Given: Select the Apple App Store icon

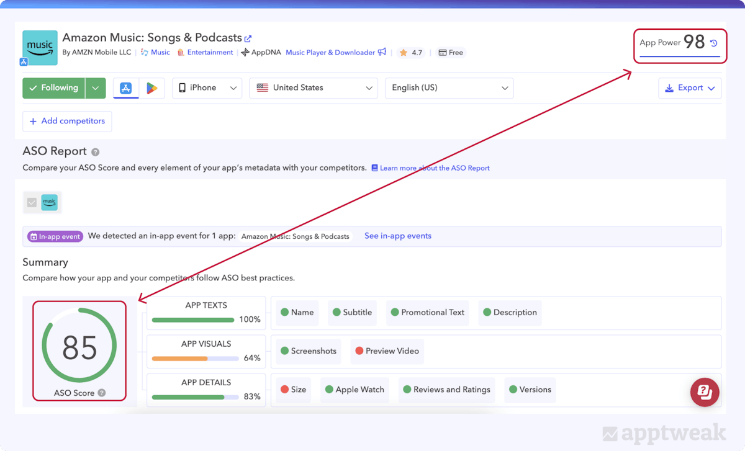Looking at the screenshot, I should (x=126, y=88).
